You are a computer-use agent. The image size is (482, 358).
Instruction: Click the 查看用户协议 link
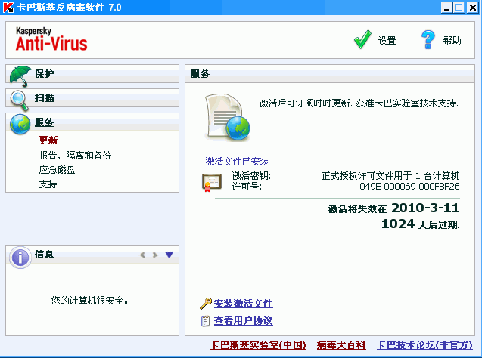(243, 321)
